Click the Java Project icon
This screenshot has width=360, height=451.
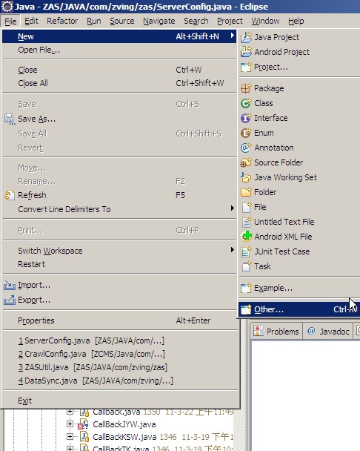pyautogui.click(x=246, y=37)
